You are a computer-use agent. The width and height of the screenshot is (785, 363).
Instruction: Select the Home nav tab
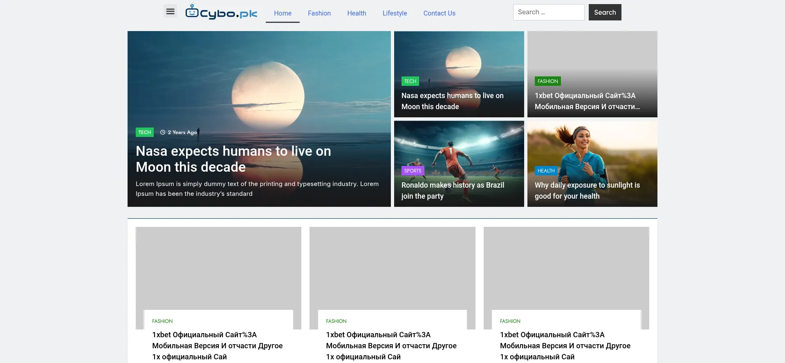click(283, 13)
